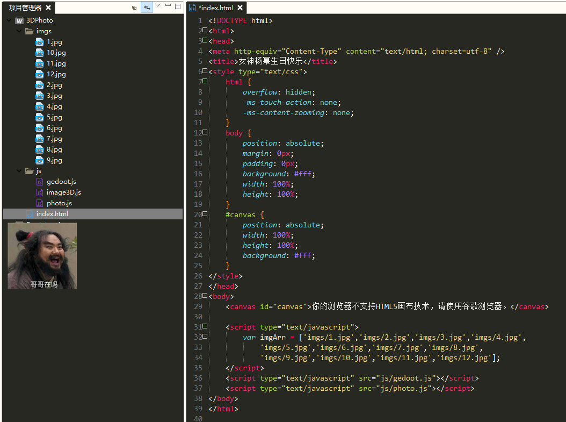This screenshot has width=566, height=422.
Task: Collapse the js folder
Action: (x=19, y=171)
